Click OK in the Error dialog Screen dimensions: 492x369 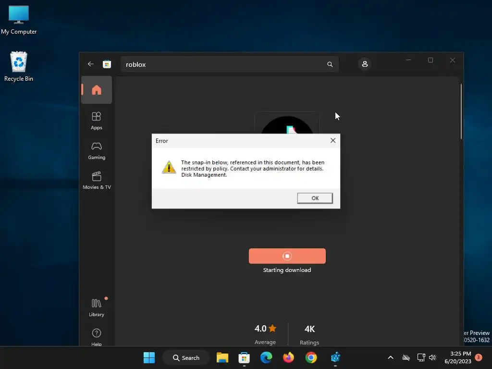click(x=315, y=198)
